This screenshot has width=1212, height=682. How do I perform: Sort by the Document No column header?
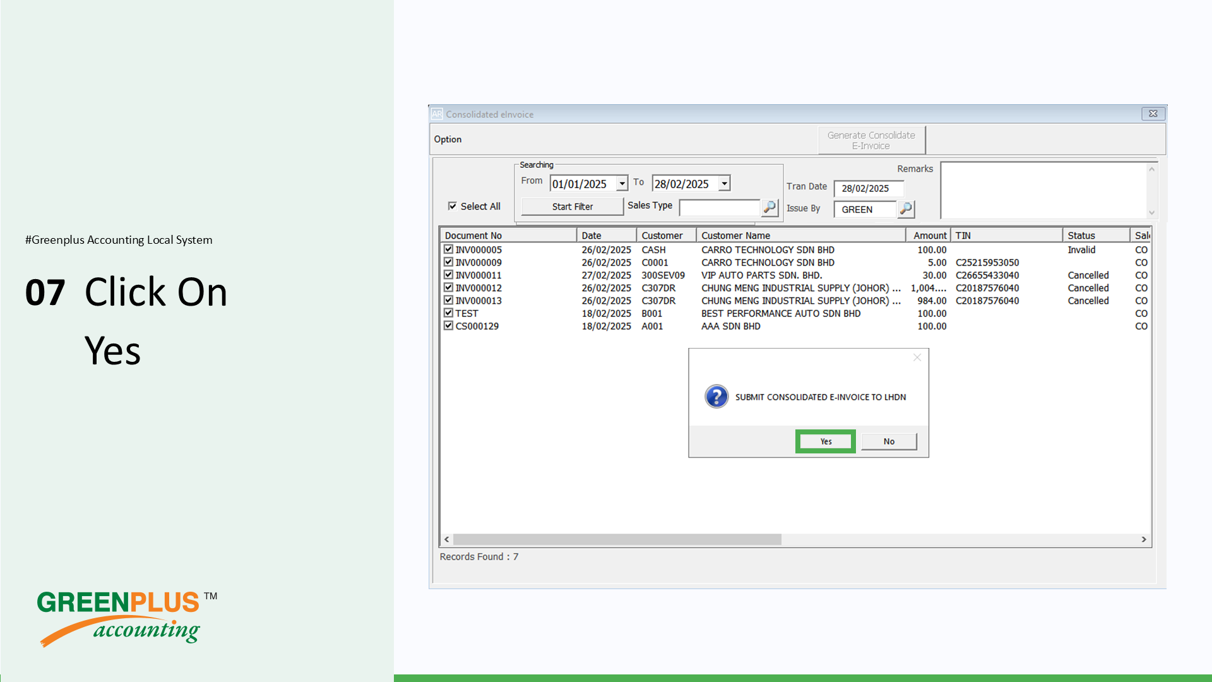click(x=509, y=236)
